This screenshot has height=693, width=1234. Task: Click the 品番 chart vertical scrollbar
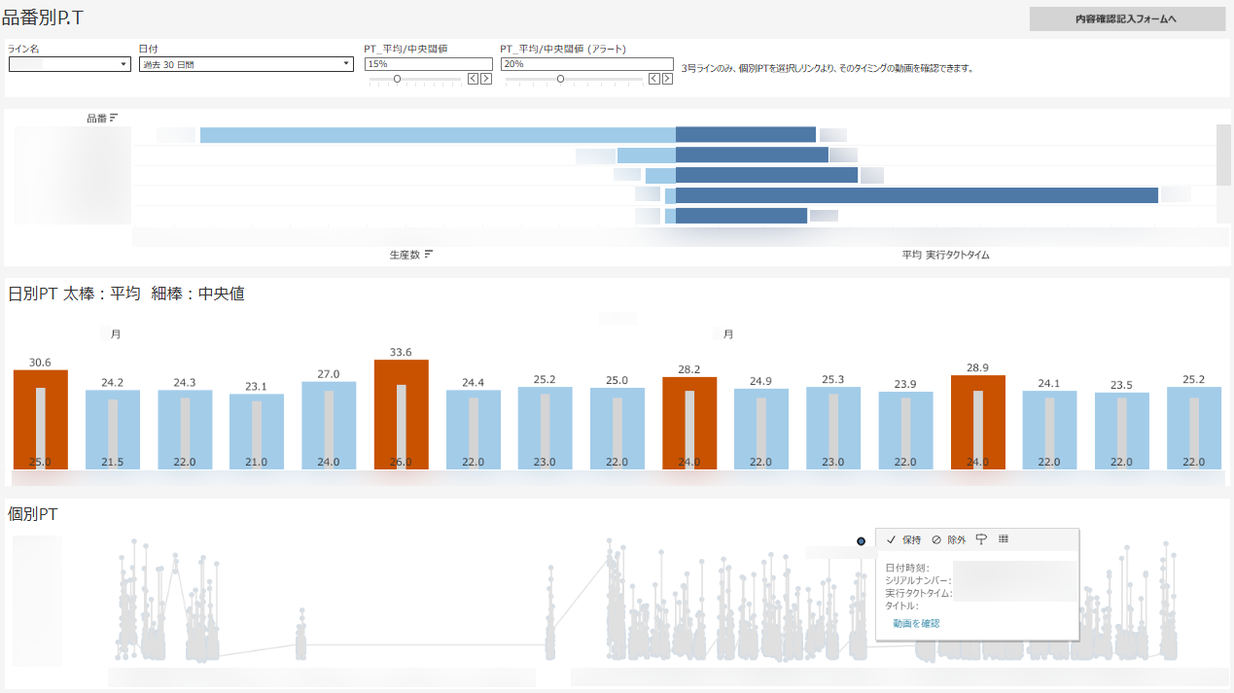click(x=1223, y=156)
